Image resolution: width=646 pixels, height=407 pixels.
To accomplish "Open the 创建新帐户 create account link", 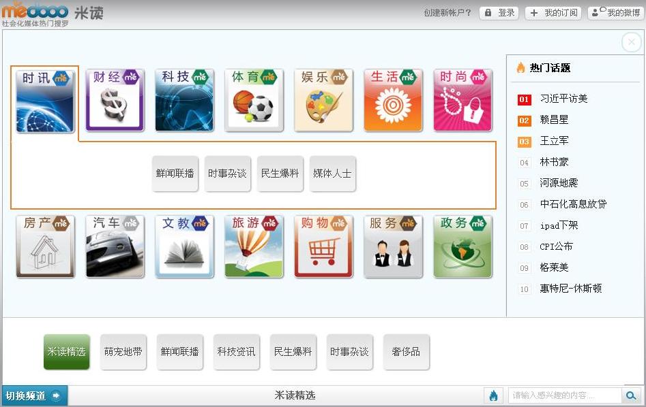I will [447, 13].
